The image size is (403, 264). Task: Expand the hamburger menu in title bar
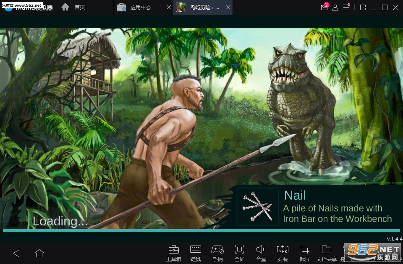tap(346, 7)
